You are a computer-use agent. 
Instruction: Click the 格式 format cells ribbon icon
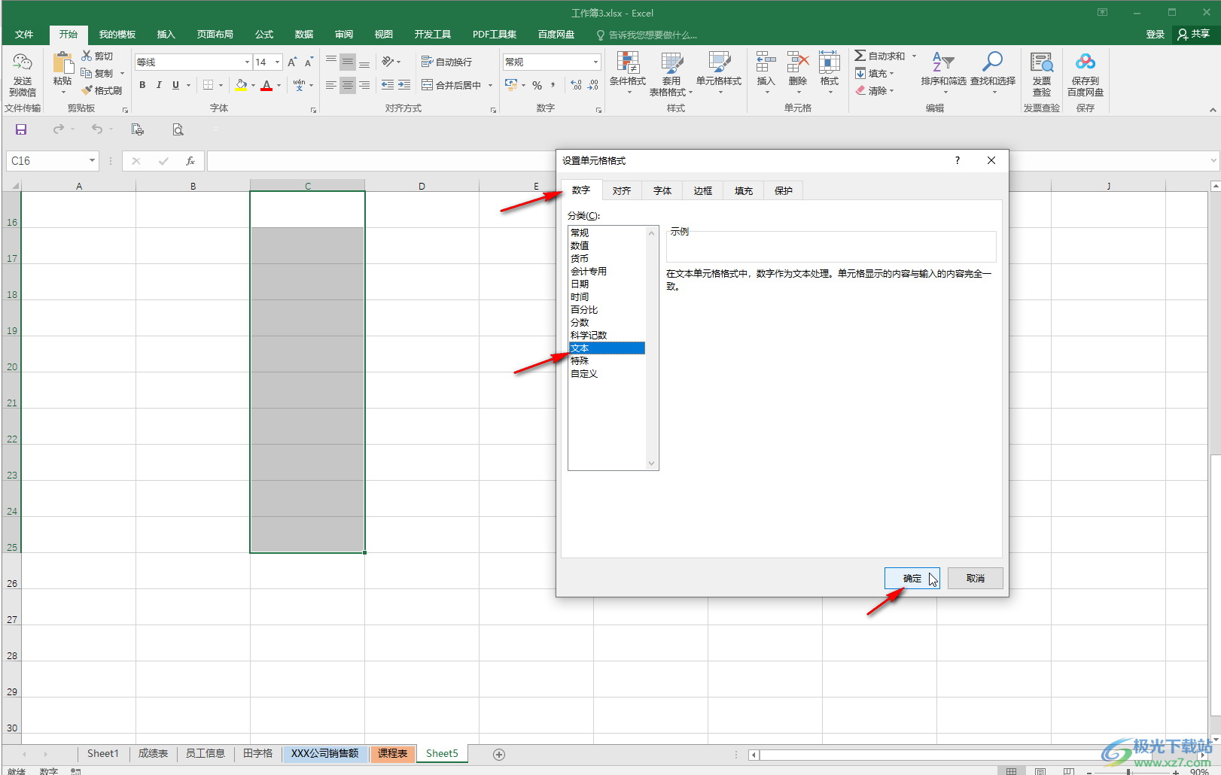[x=829, y=62]
